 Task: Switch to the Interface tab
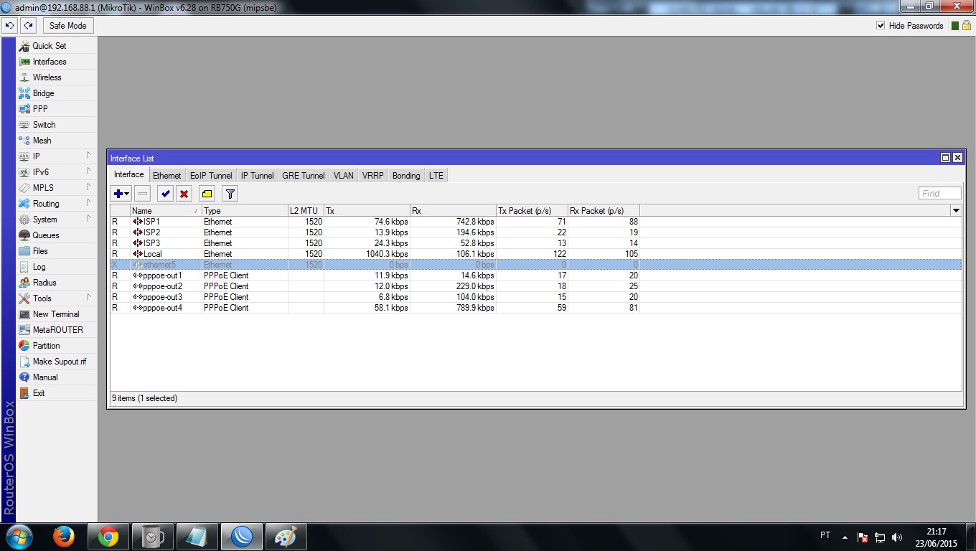tap(129, 174)
